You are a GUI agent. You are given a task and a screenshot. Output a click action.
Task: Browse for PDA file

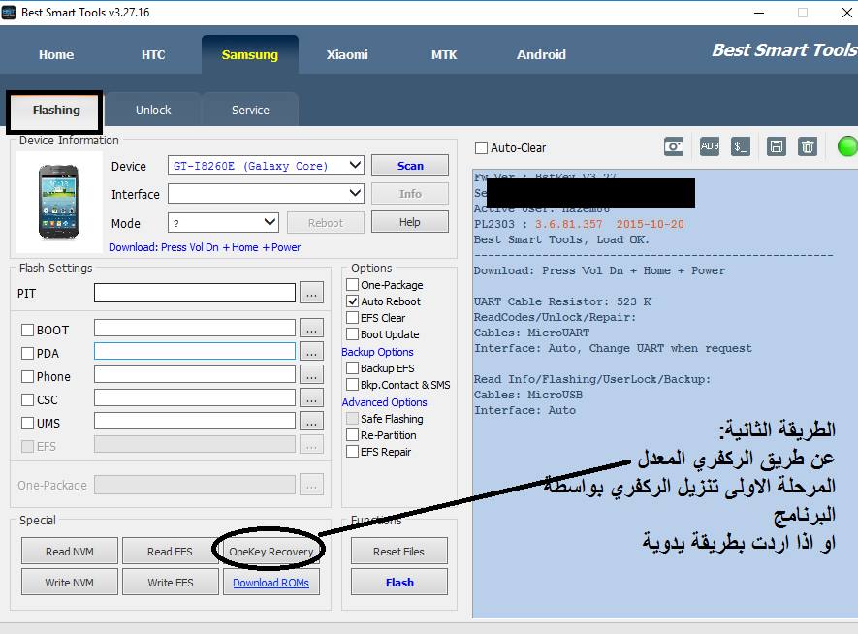311,352
